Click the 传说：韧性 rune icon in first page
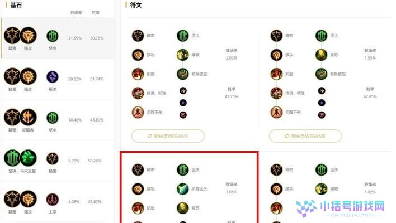This screenshot has width=396, height=223. (x=138, y=93)
